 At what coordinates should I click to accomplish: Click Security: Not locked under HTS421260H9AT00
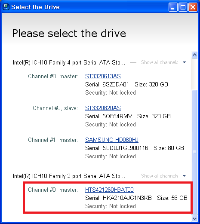(x=111, y=206)
